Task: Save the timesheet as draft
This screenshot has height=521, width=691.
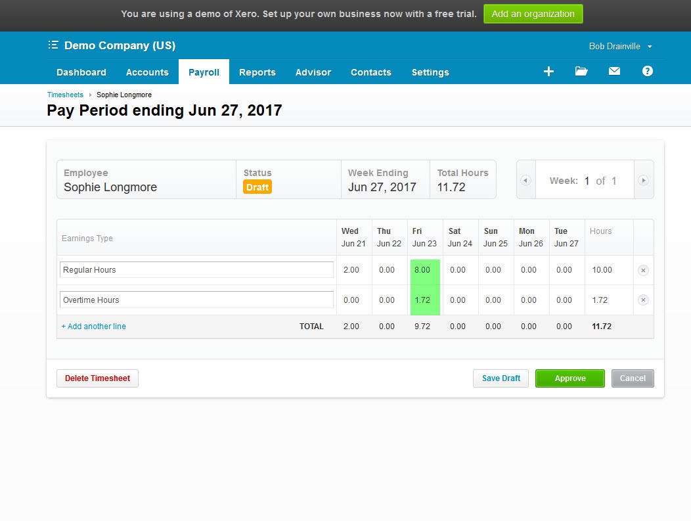Action: 501,378
